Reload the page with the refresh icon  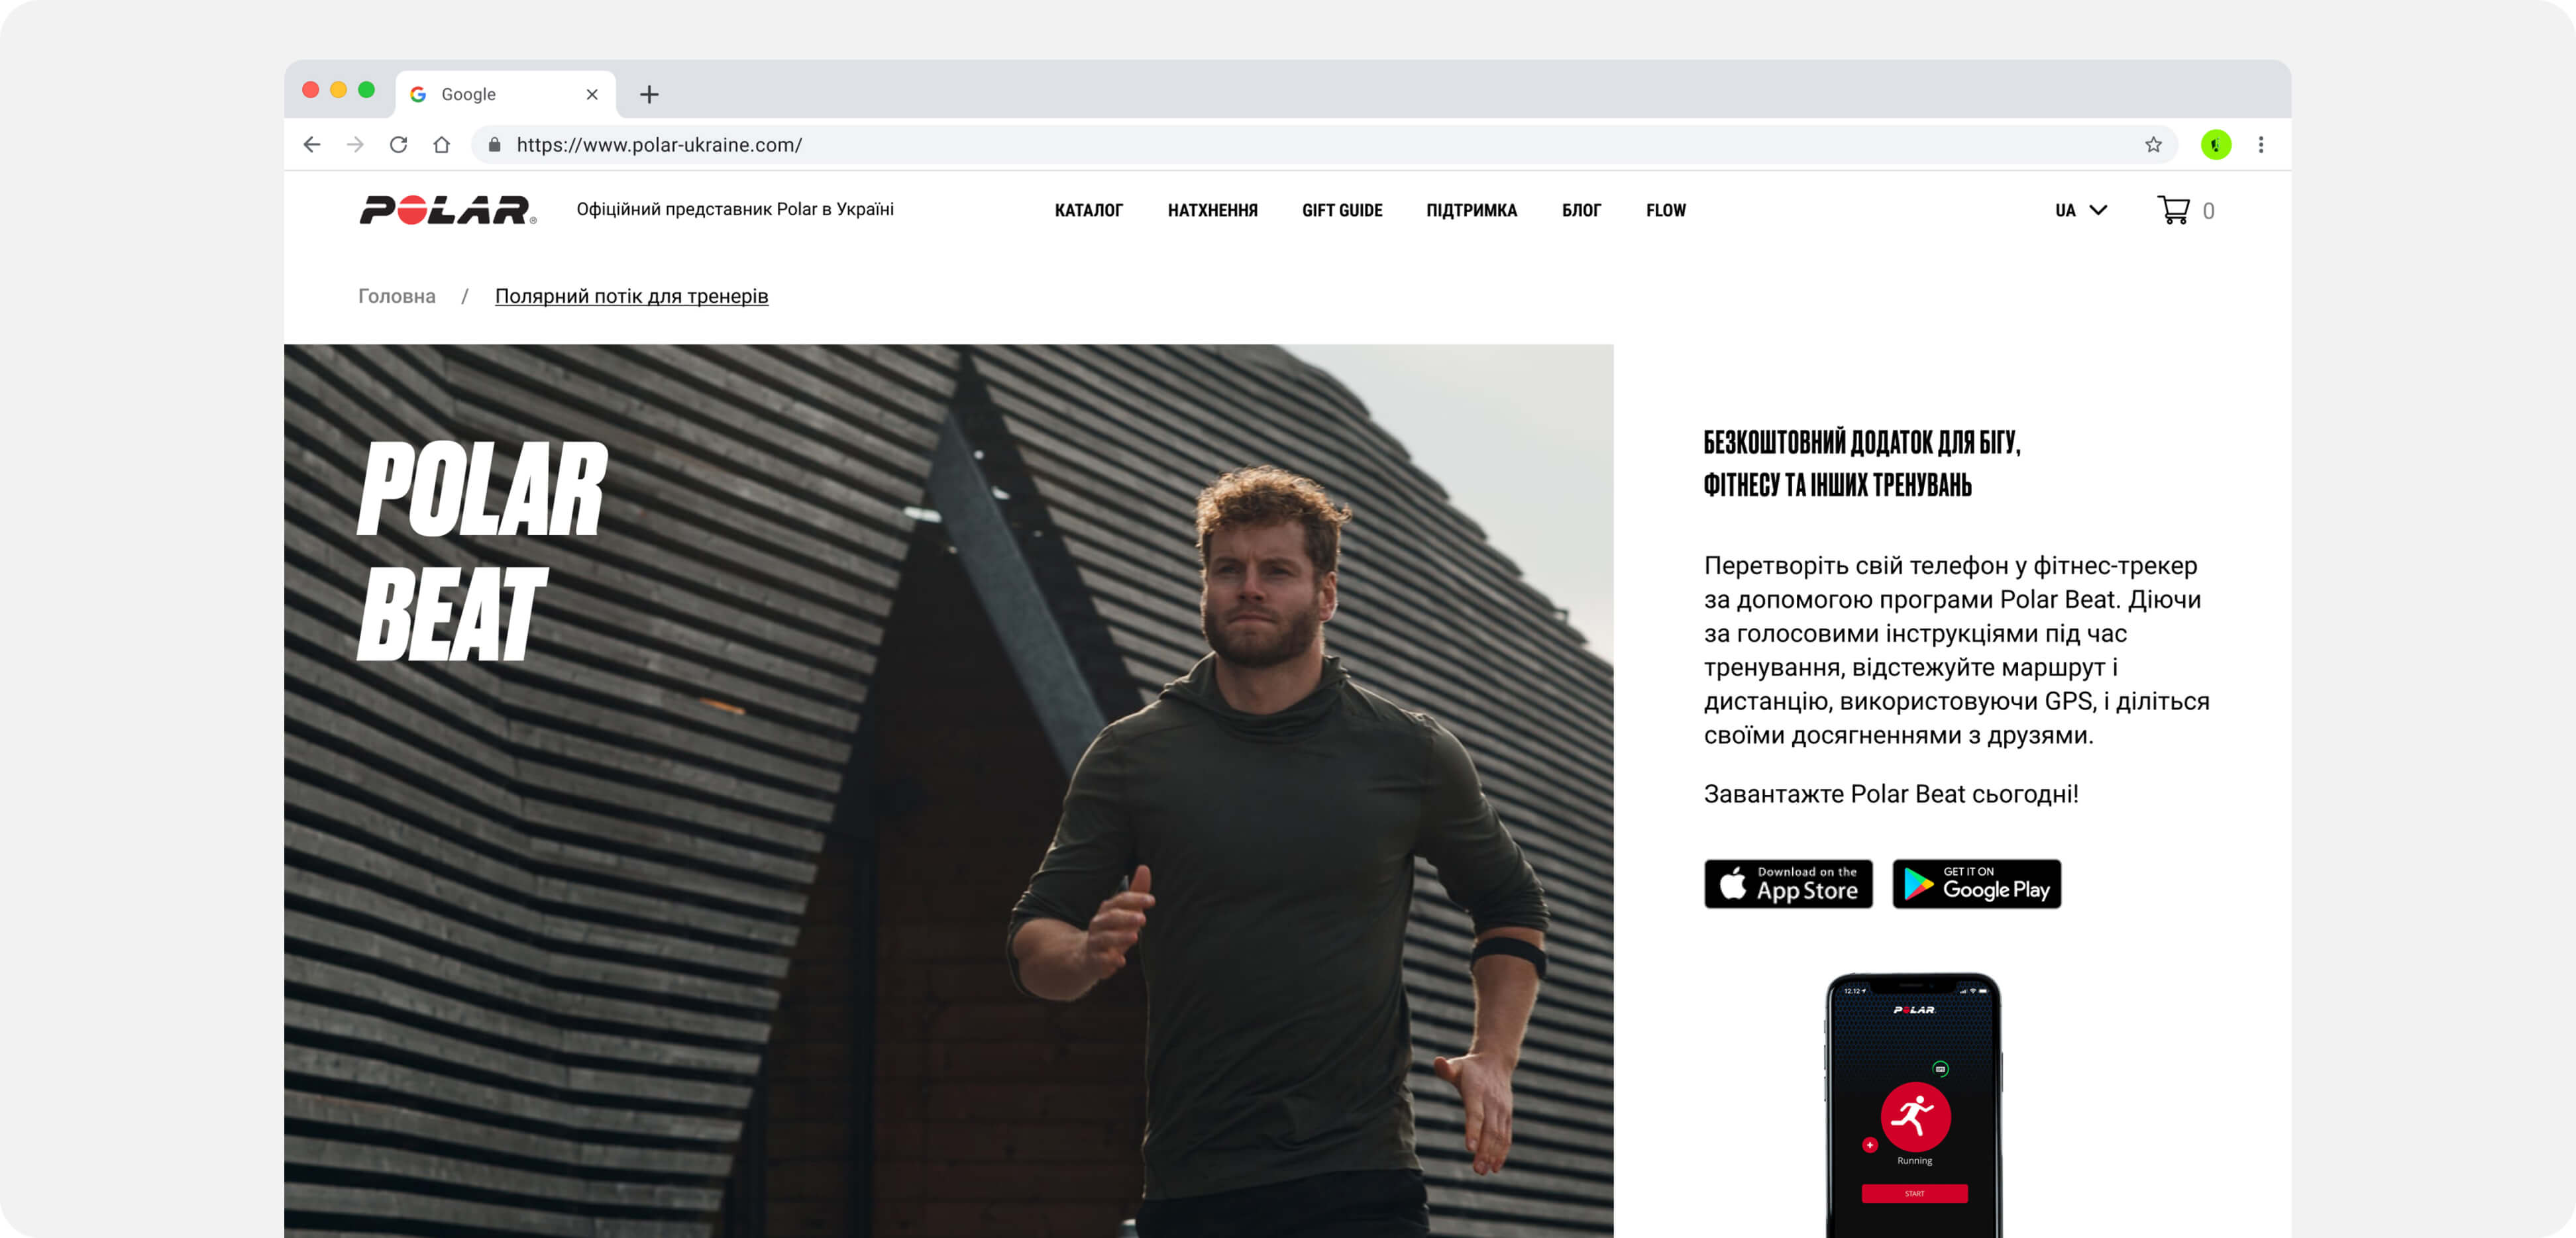point(398,145)
